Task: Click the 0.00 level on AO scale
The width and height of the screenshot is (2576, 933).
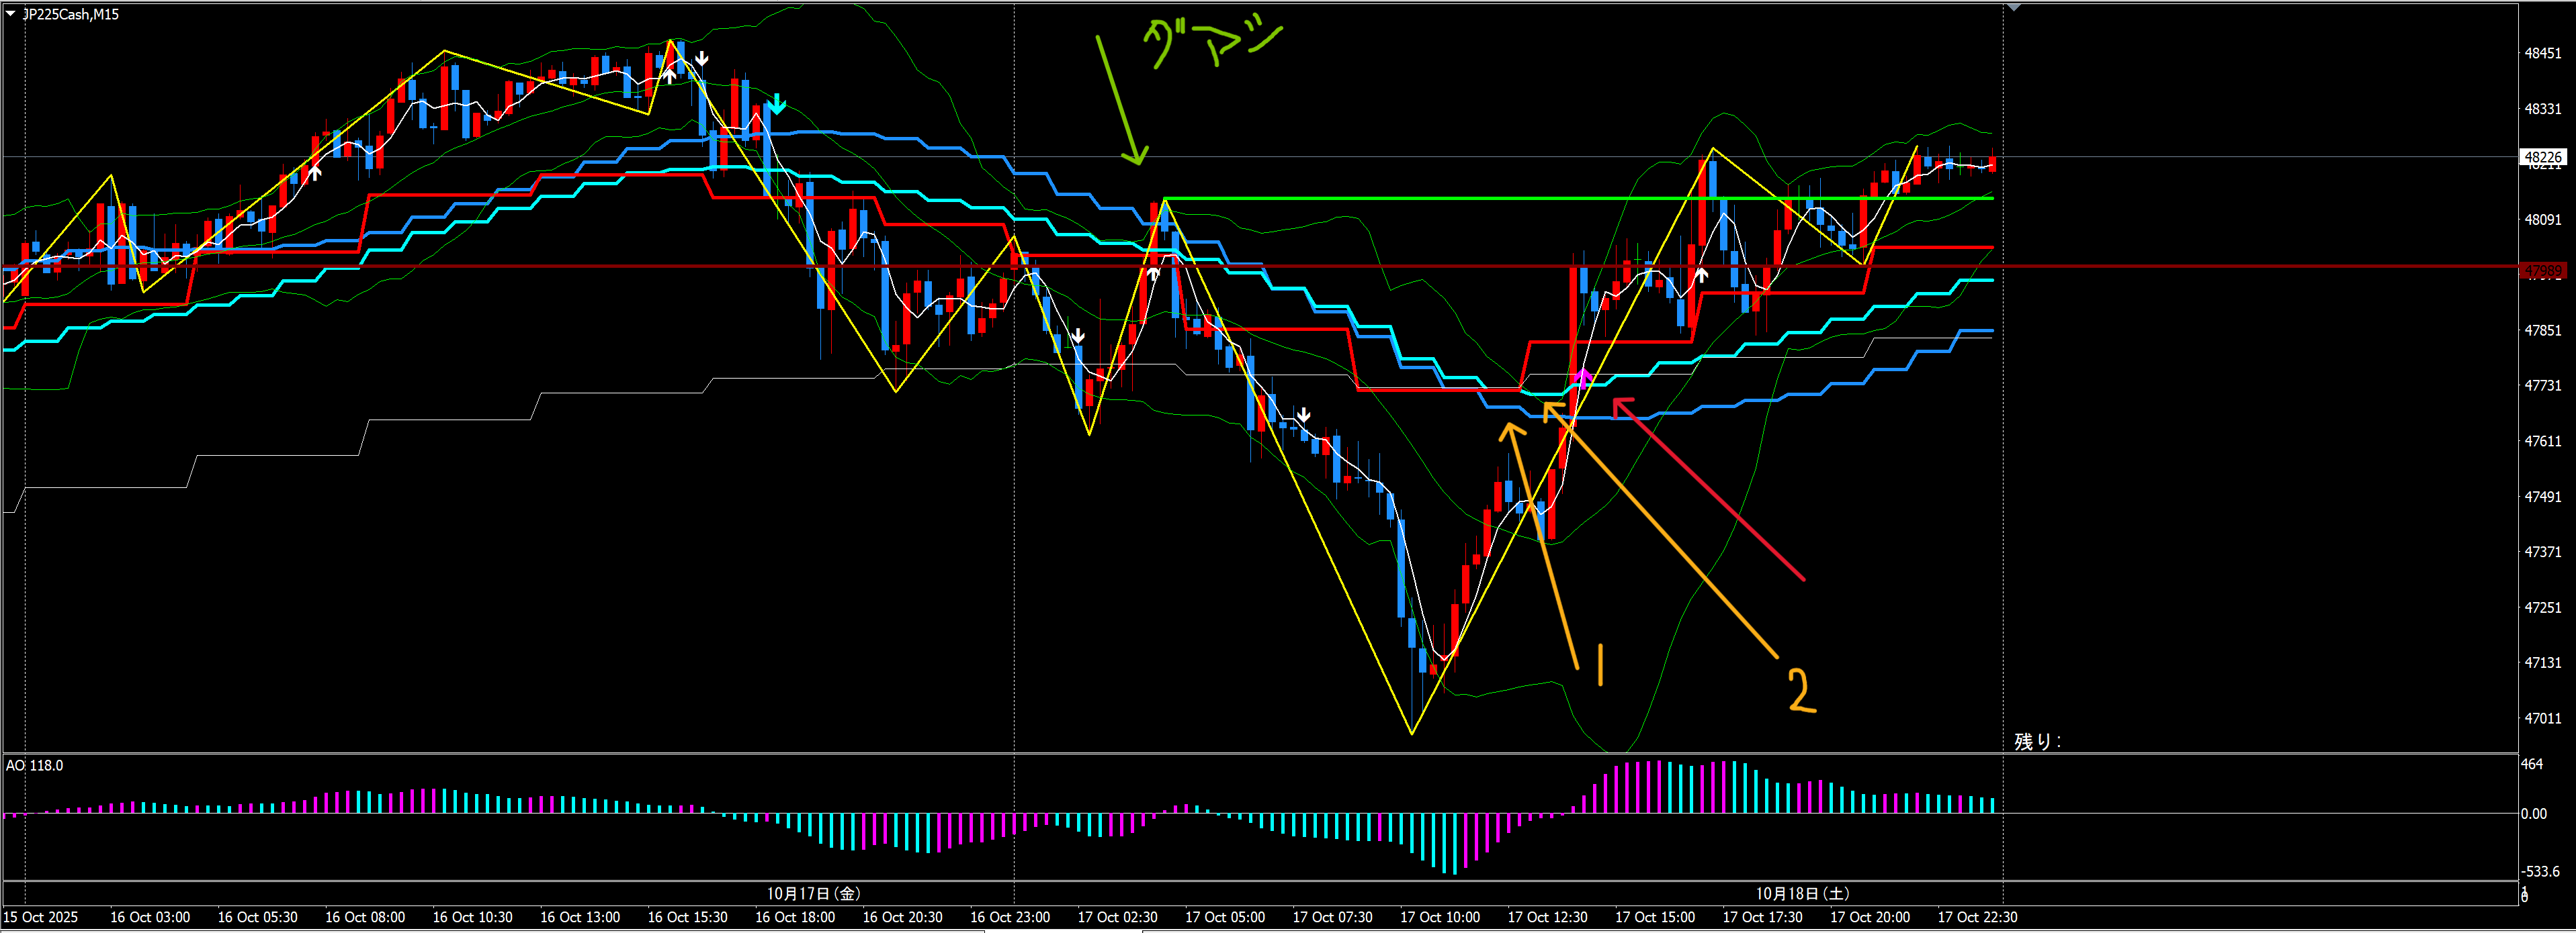Action: (x=2533, y=813)
